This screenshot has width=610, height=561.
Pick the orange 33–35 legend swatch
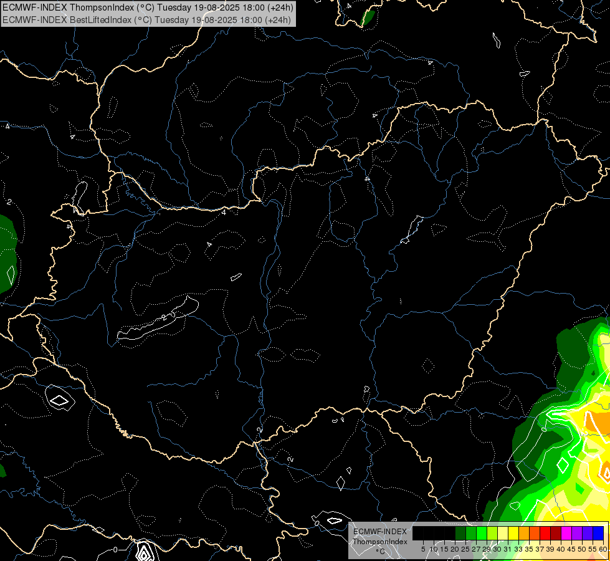point(523,533)
